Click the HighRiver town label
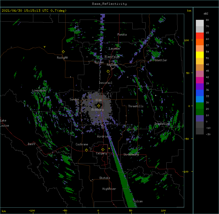 pyautogui.click(x=109, y=189)
